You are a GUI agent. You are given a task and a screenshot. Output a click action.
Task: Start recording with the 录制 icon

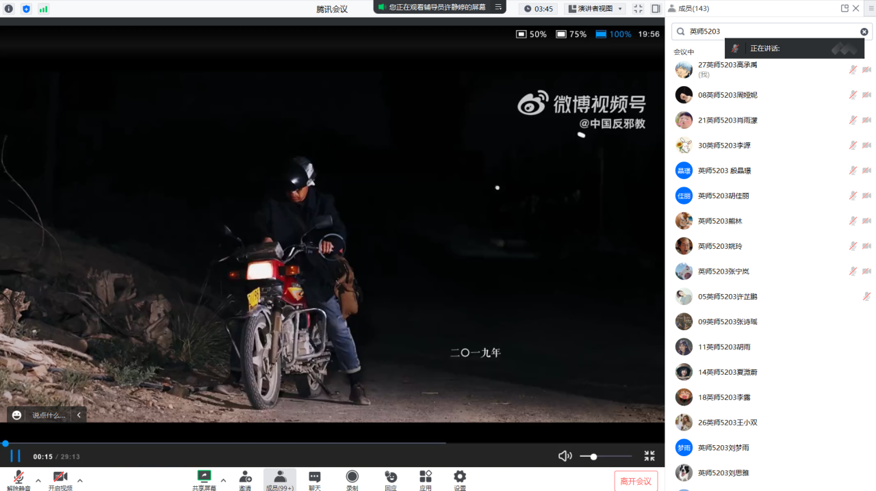pyautogui.click(x=352, y=477)
